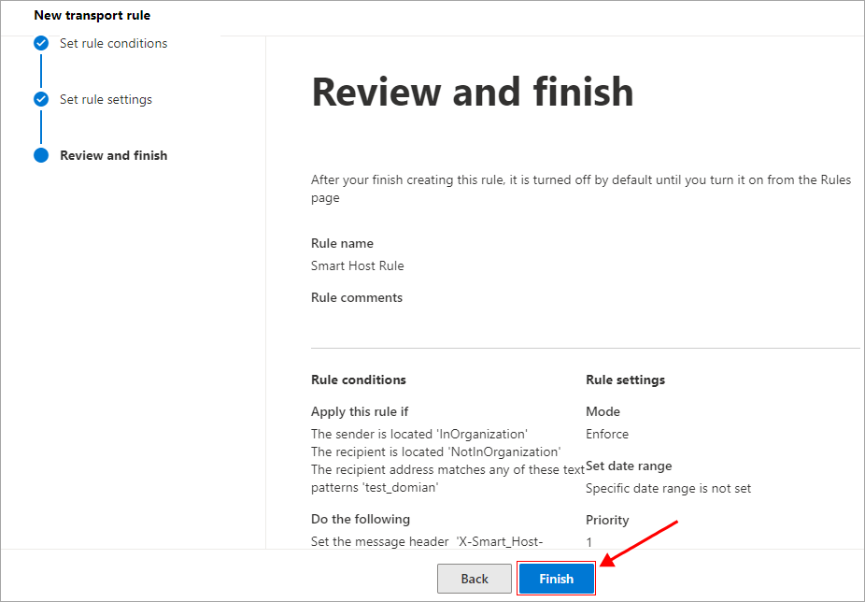Click 'Specific date range is not set' text
This screenshot has height=602, width=865.
pos(668,488)
